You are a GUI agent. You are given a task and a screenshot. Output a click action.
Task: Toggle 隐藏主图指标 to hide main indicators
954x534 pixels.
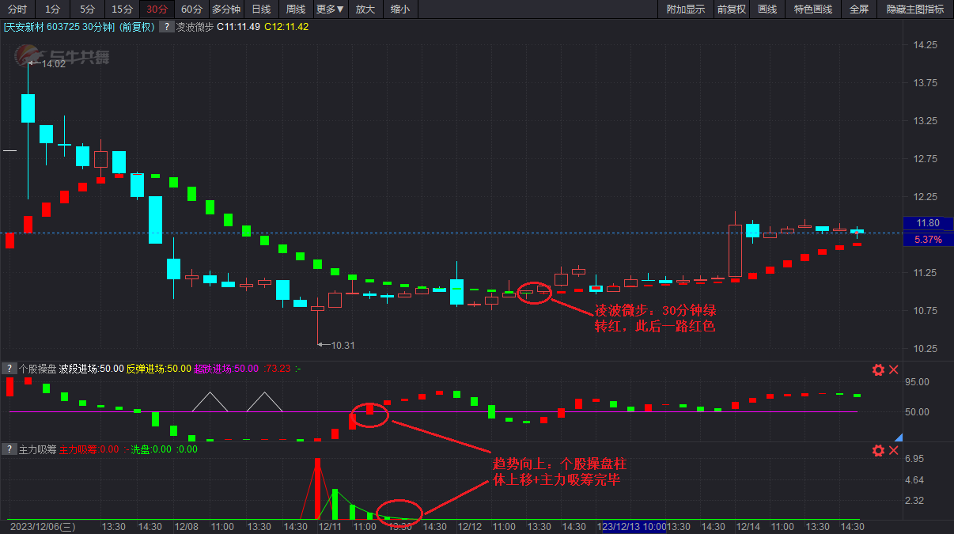point(915,9)
